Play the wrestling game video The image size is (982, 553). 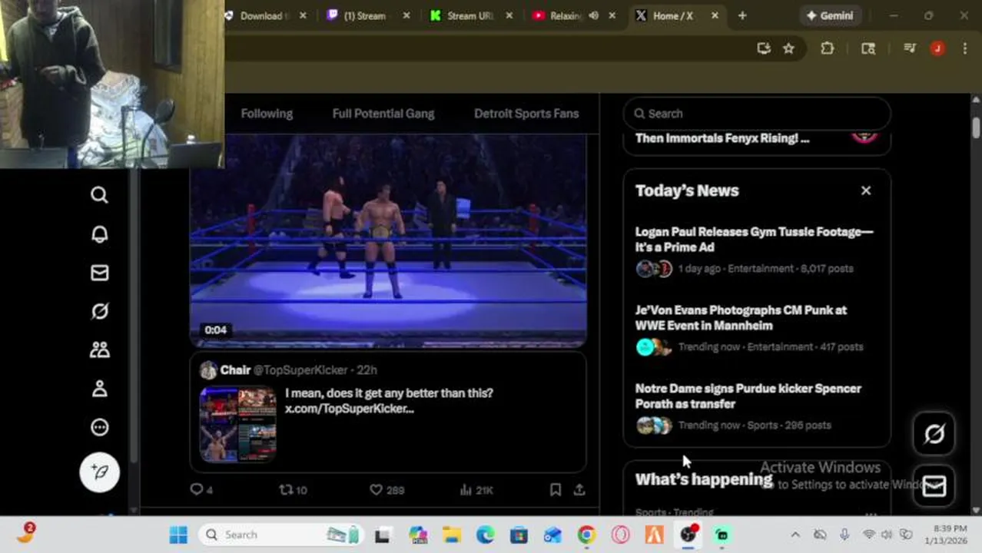pyautogui.click(x=388, y=240)
